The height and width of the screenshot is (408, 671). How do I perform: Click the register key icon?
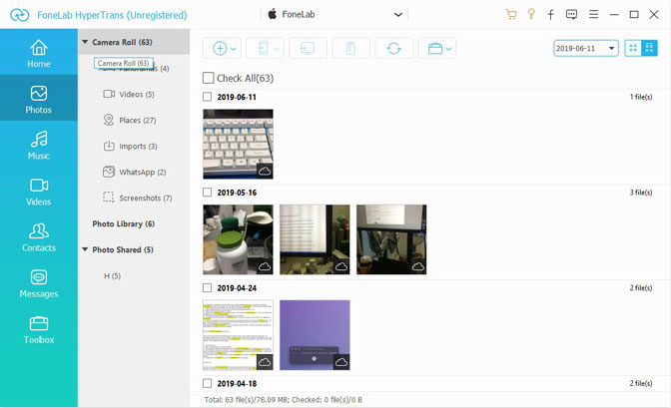coord(531,14)
